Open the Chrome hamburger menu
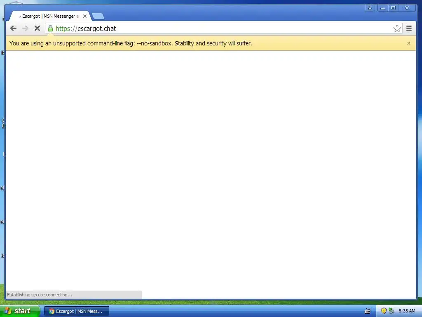422x317 pixels. (x=409, y=28)
